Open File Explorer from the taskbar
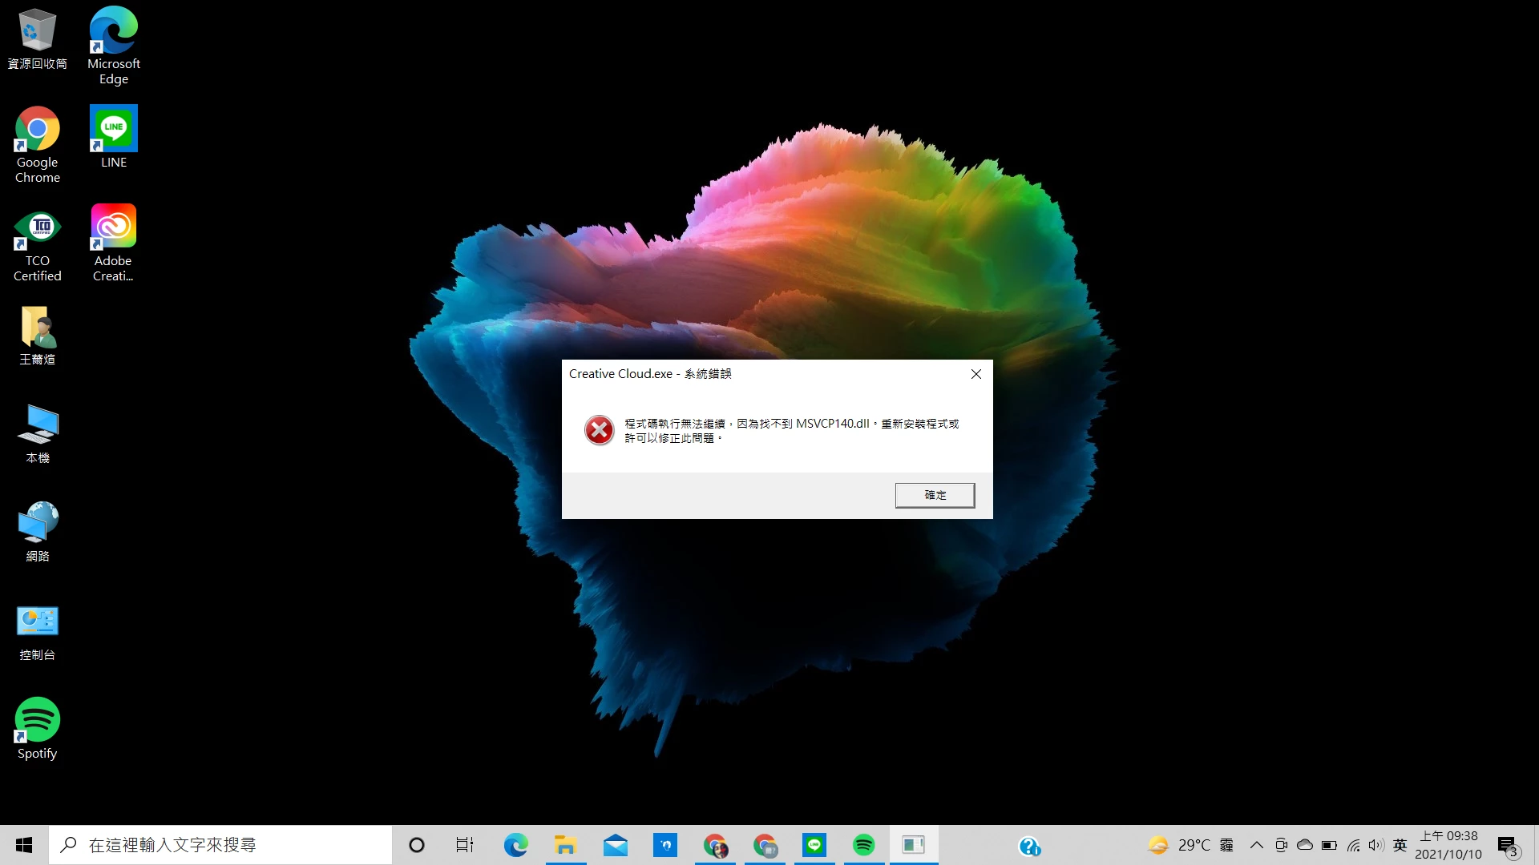 pyautogui.click(x=565, y=845)
